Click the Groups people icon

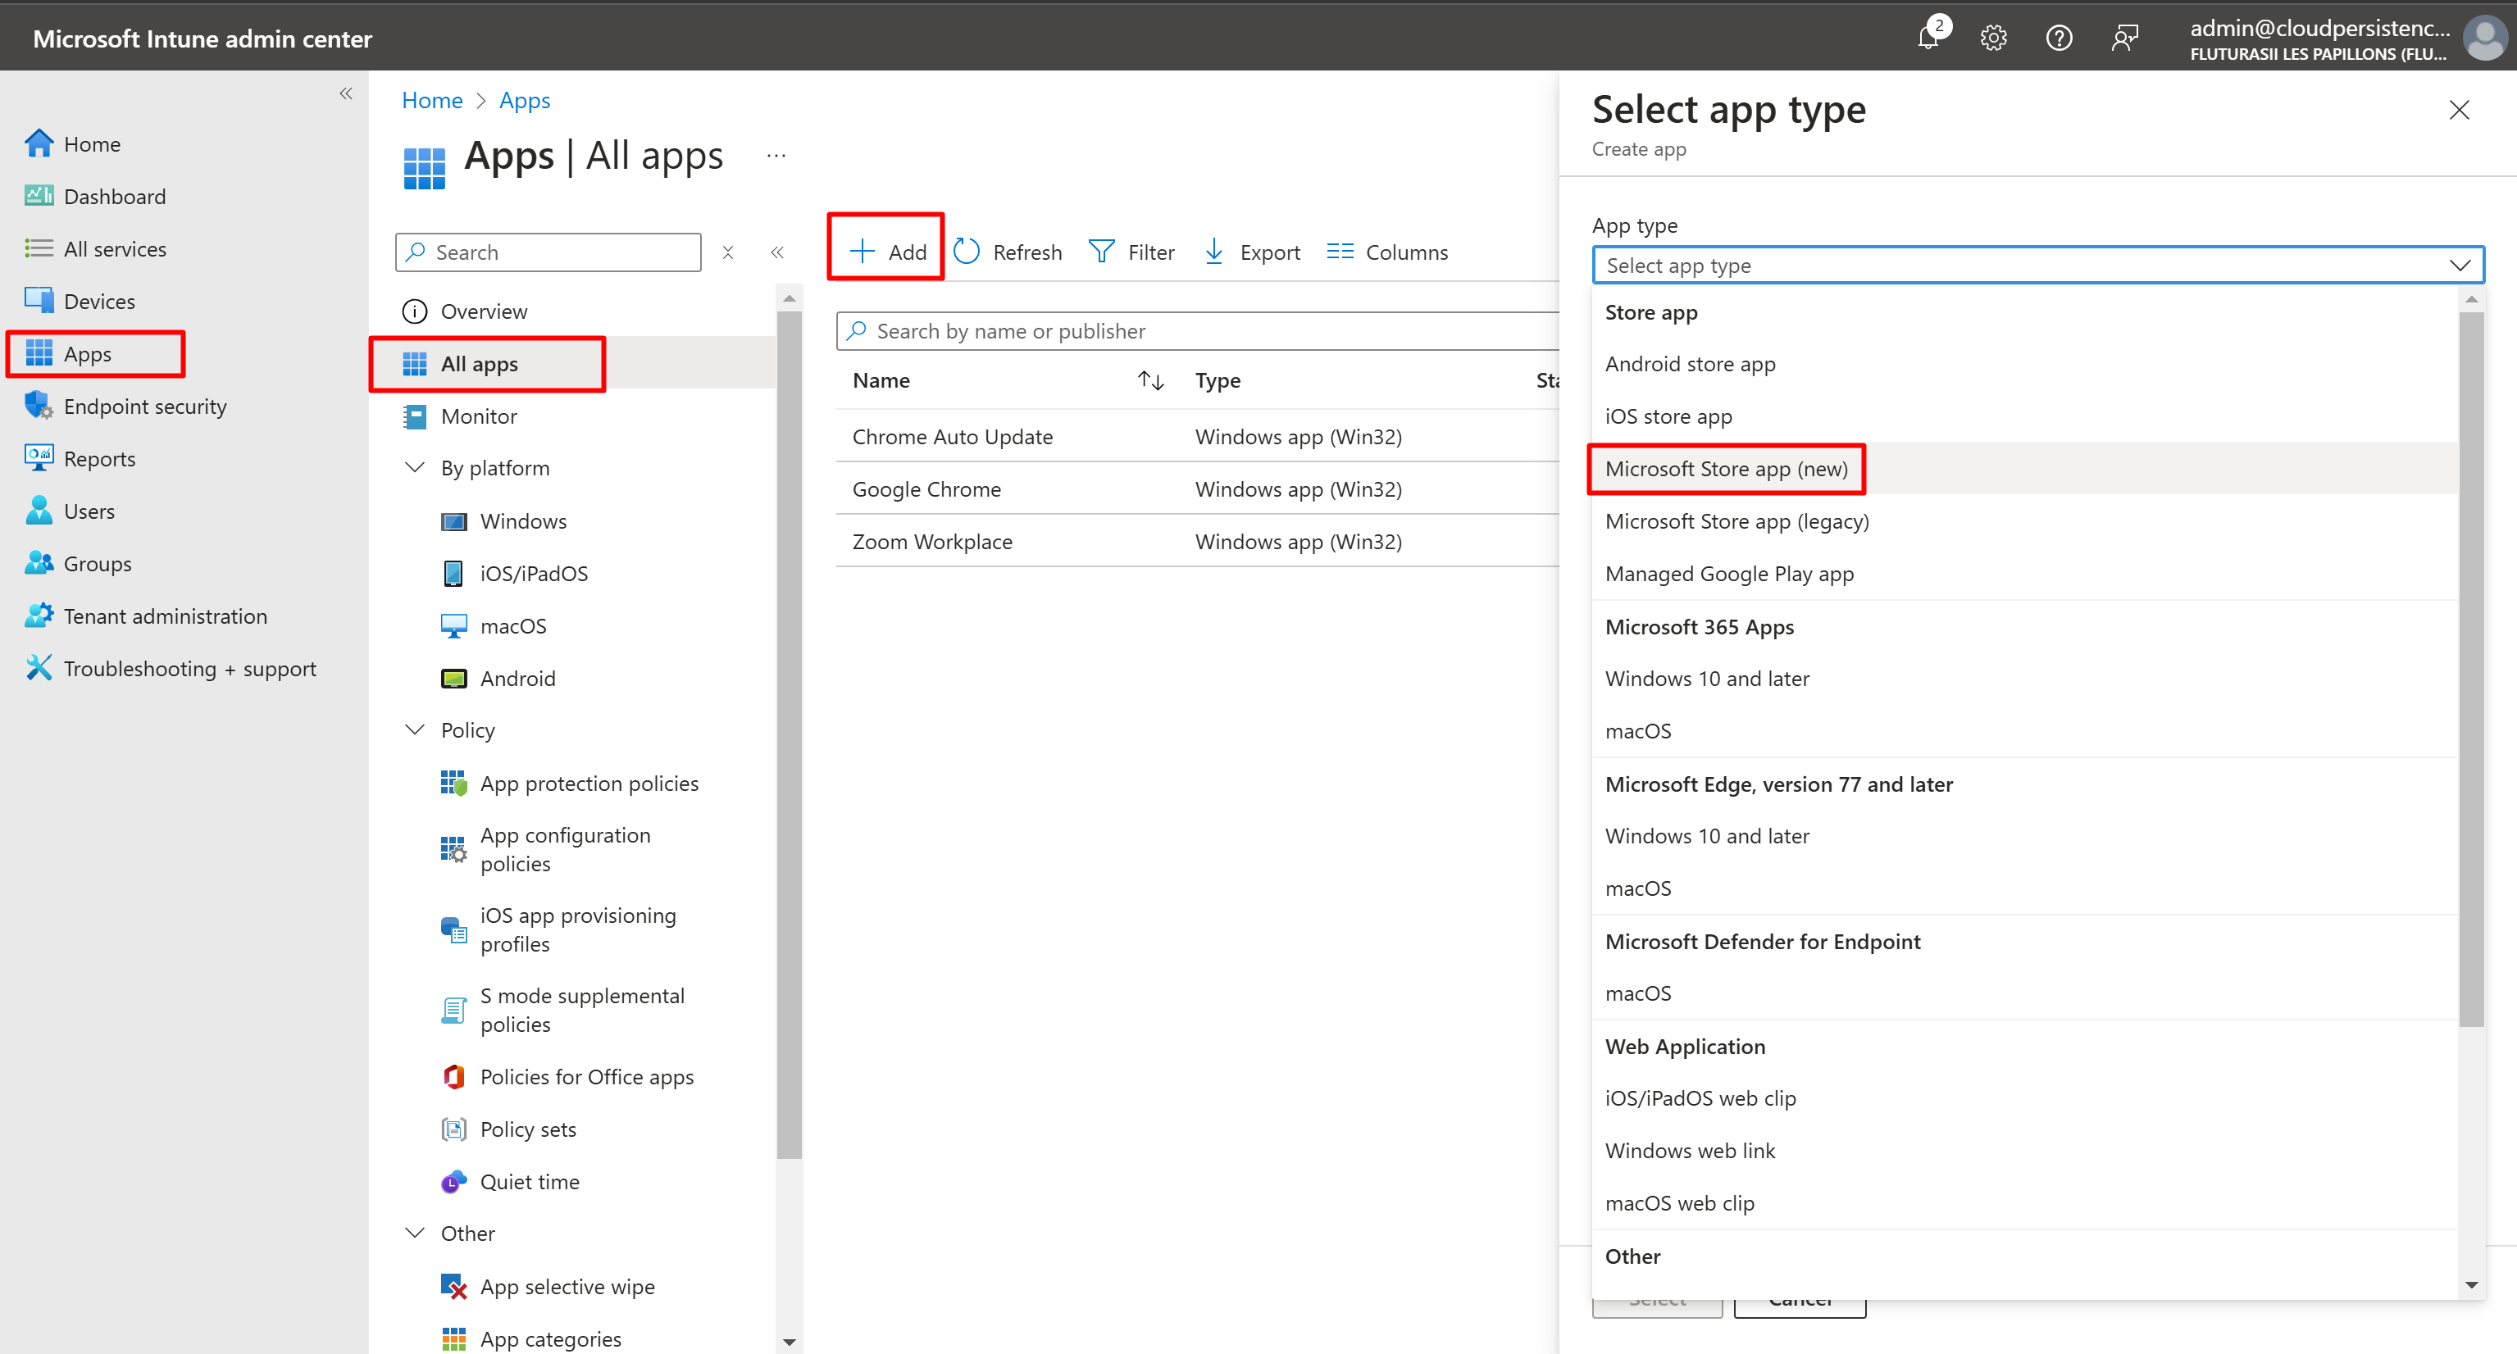pyautogui.click(x=39, y=564)
